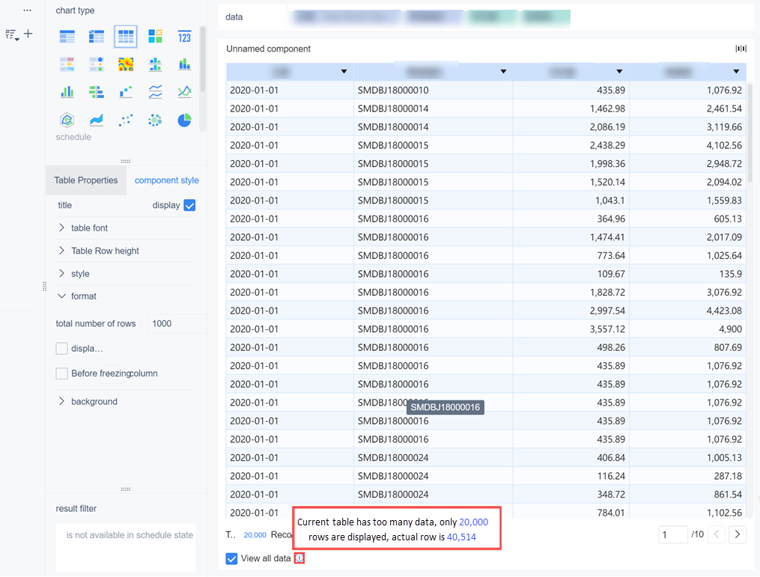Choose the butterfly comparison bar chart

97,92
